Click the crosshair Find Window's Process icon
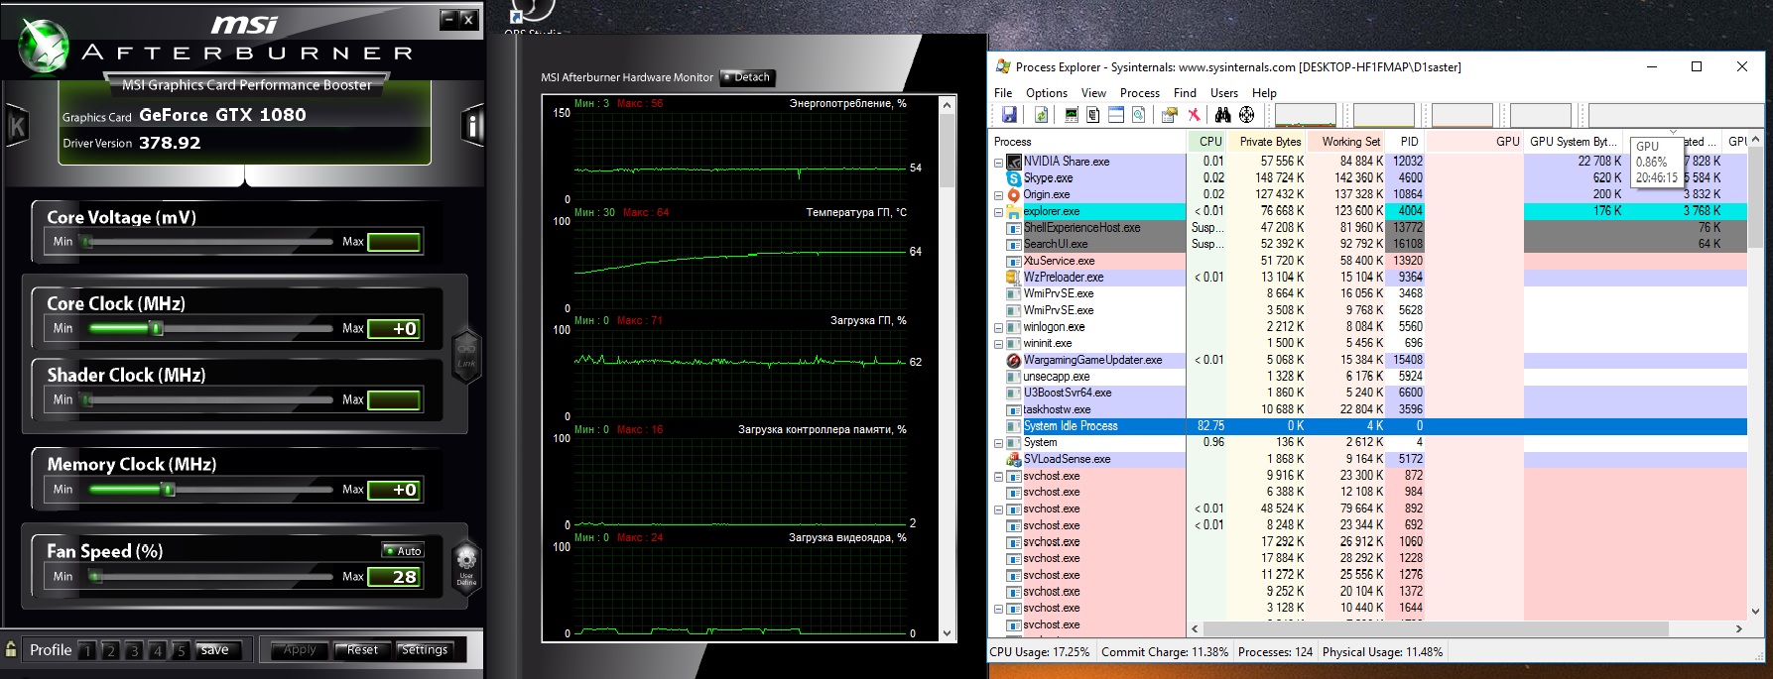 pos(1246,115)
